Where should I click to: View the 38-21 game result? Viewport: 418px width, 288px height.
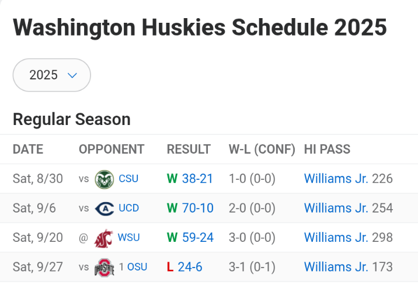tap(197, 179)
